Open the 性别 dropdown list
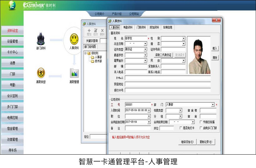Image resolution: width=256 pixels, height=168 pixels. click(184, 39)
